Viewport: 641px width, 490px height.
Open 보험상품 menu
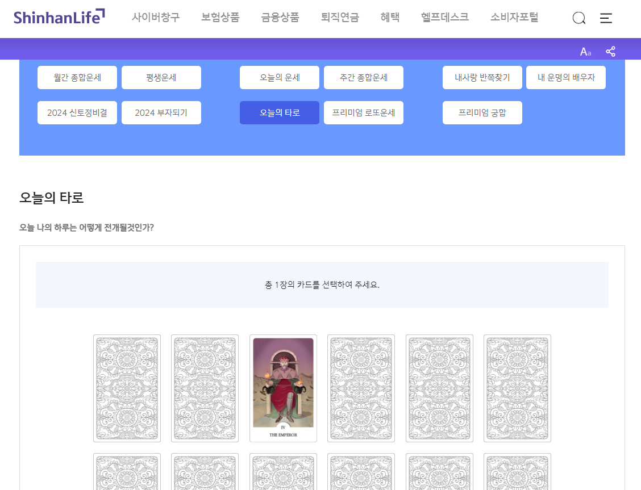[x=220, y=17]
